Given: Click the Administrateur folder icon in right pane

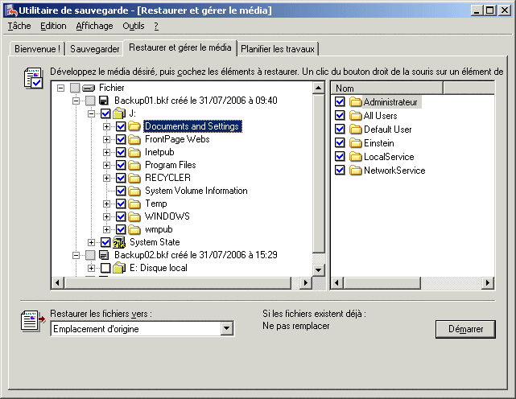Looking at the screenshot, I should (355, 102).
